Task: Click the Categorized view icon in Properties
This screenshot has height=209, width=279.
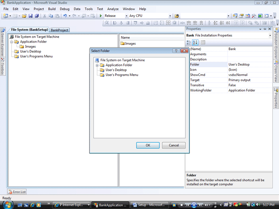Action: pyautogui.click(x=189, y=43)
